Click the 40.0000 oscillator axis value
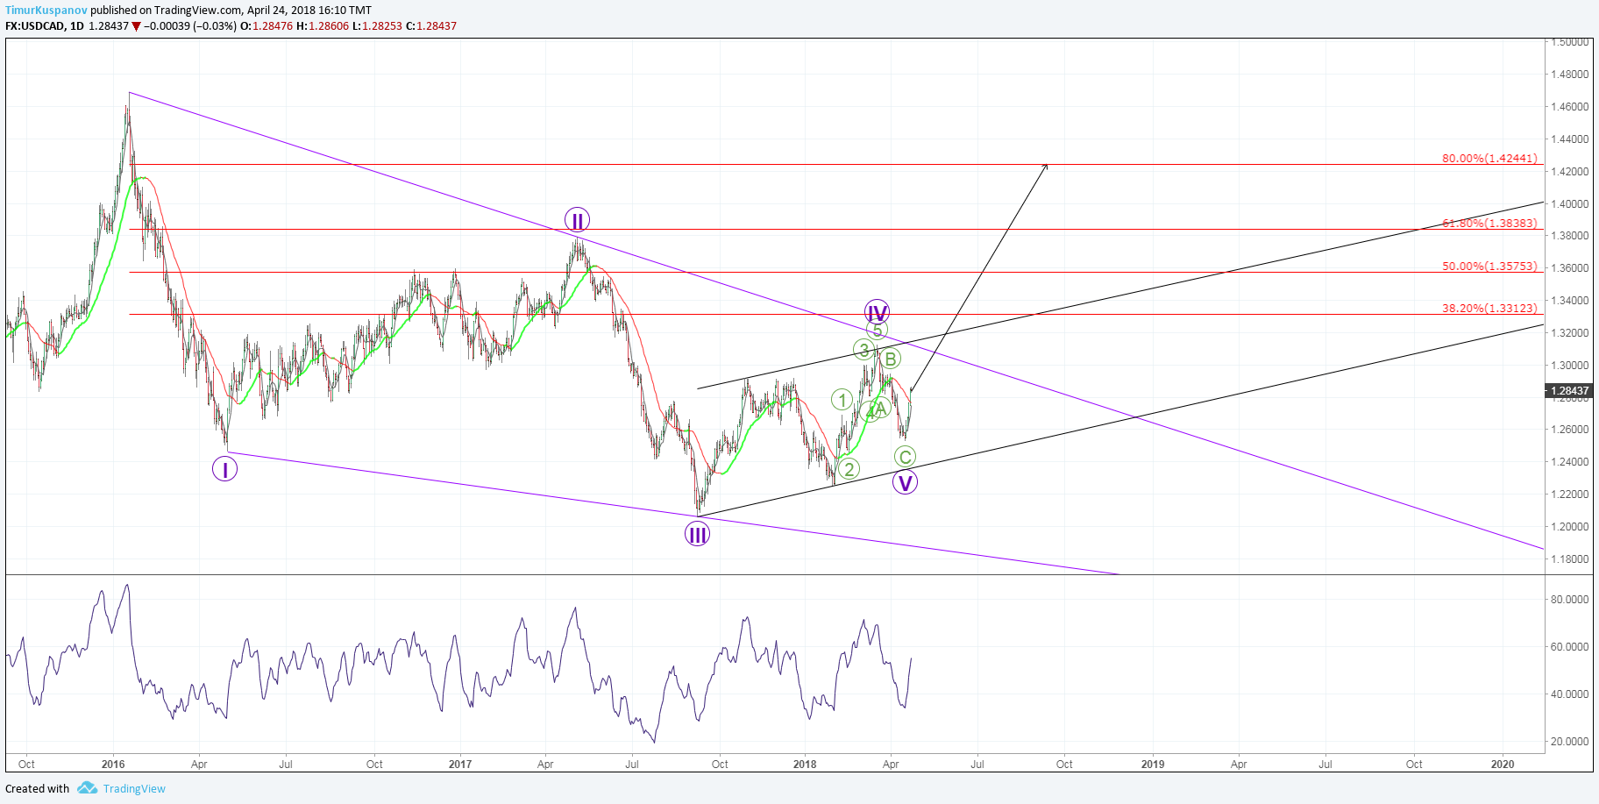 pyautogui.click(x=1569, y=694)
